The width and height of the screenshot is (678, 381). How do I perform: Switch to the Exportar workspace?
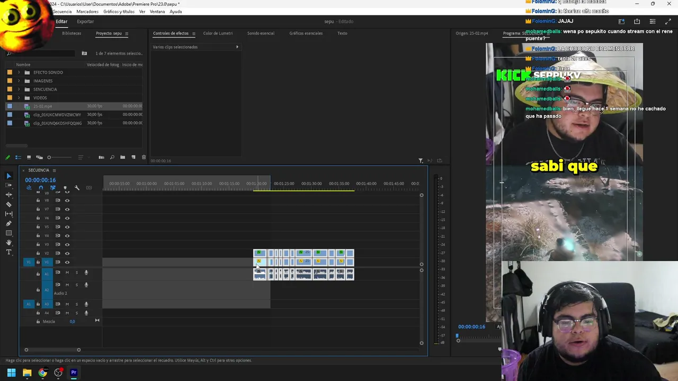[85, 22]
